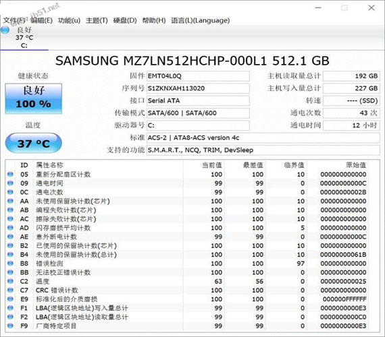Click raw value 000000000025 in row C2
The height and width of the screenshot is (337, 385).
343,281
